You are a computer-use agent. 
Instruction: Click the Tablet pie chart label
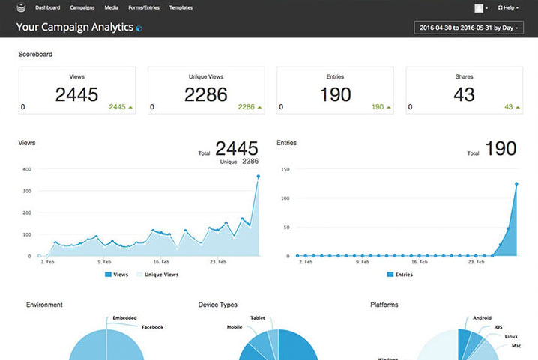(x=257, y=318)
